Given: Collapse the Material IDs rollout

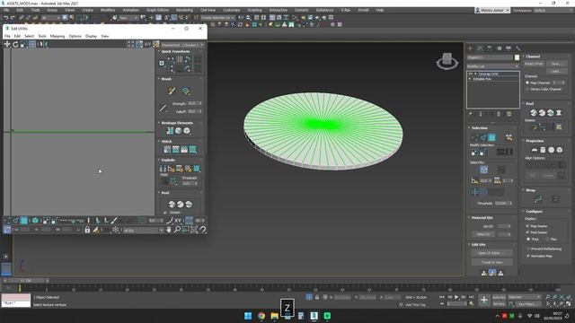Looking at the screenshot, I should pos(482,217).
